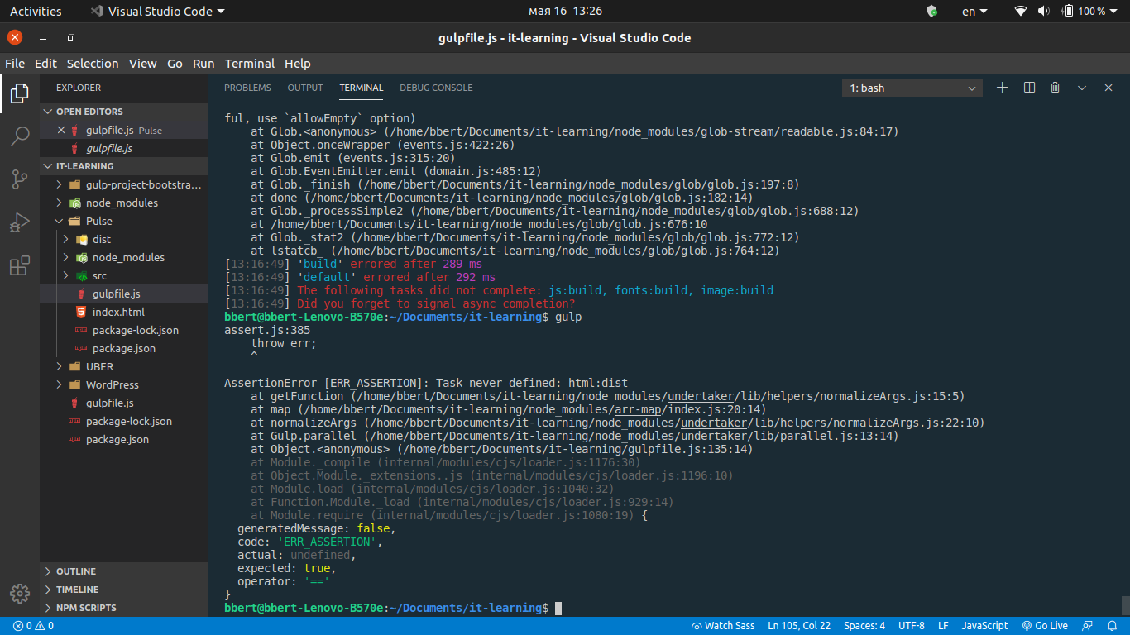Open Activities overview
Screen dimensions: 1130x635
(36, 11)
